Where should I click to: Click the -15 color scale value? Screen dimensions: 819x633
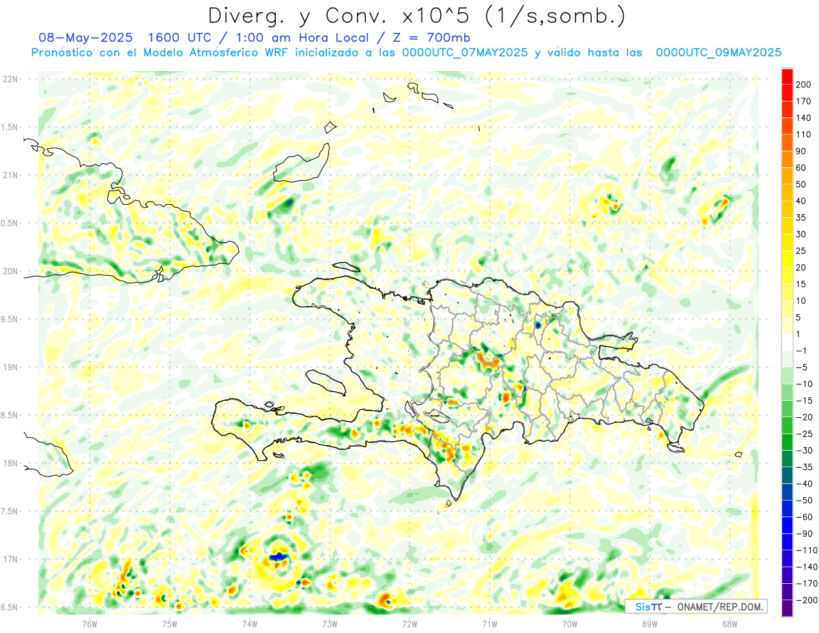(806, 400)
